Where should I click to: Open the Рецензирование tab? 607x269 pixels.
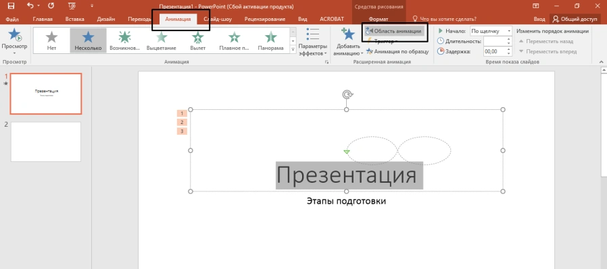tap(265, 19)
